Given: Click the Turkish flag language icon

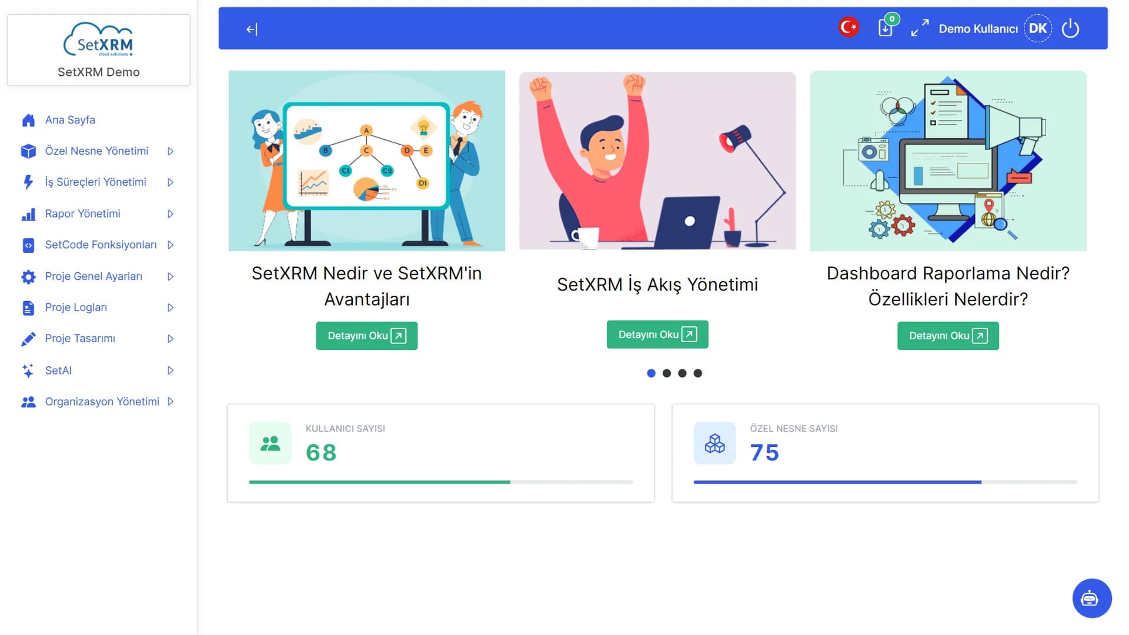Looking at the screenshot, I should click(x=849, y=28).
